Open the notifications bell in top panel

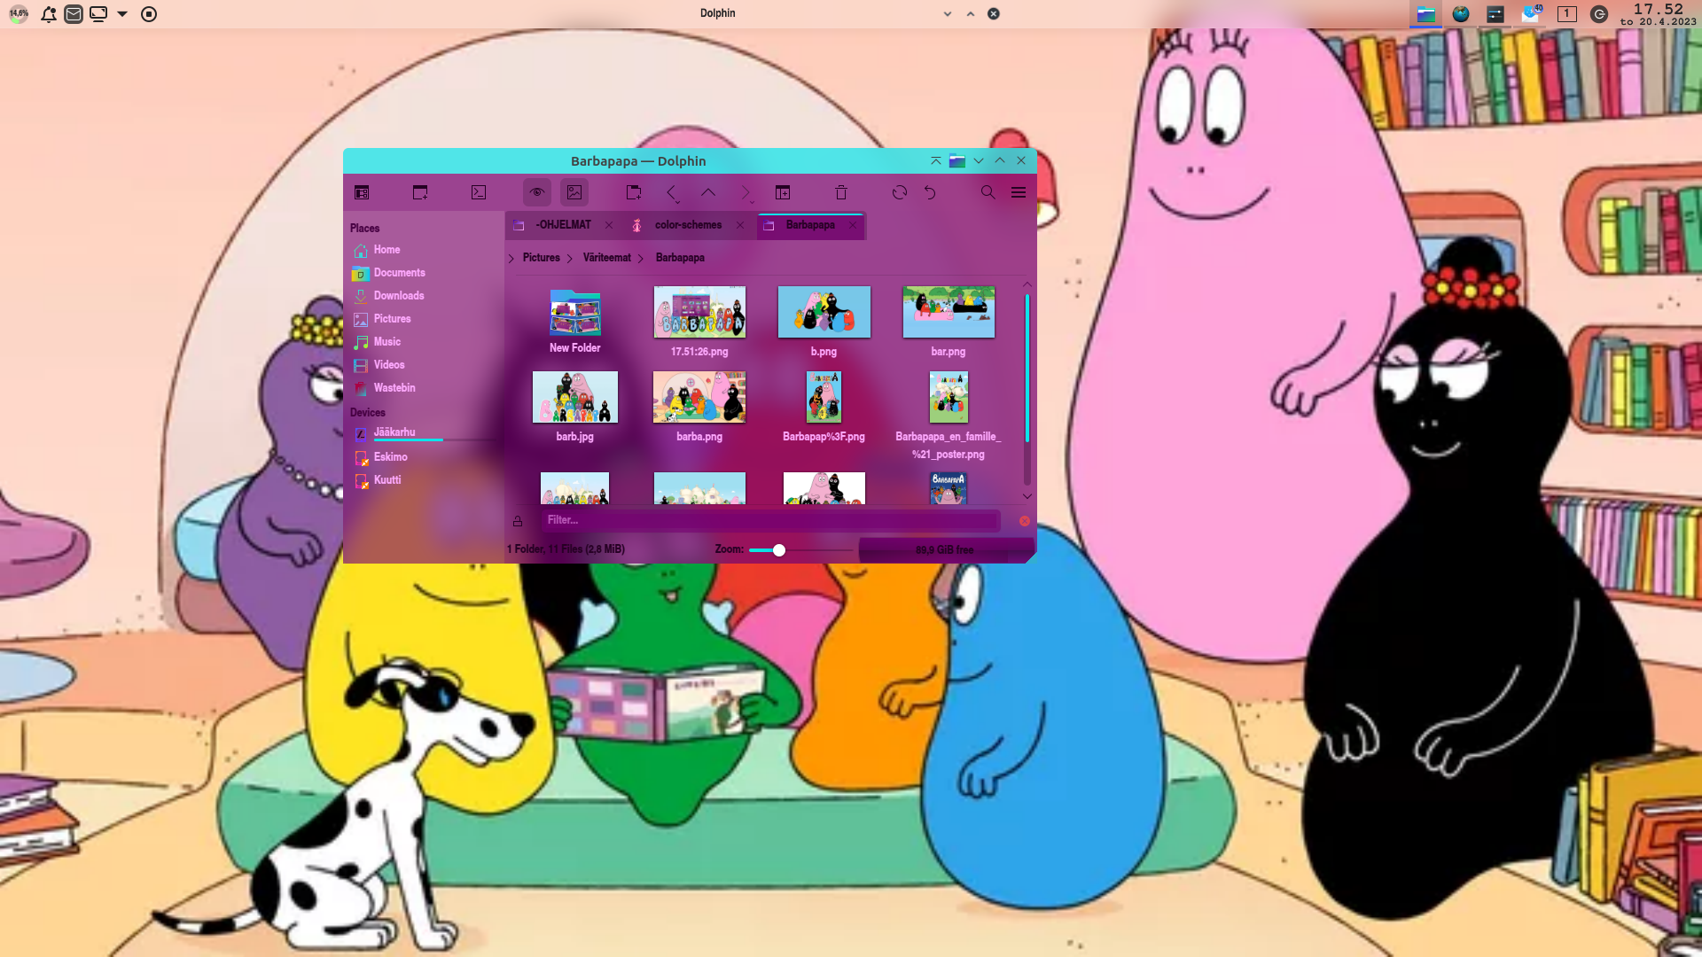tap(49, 14)
